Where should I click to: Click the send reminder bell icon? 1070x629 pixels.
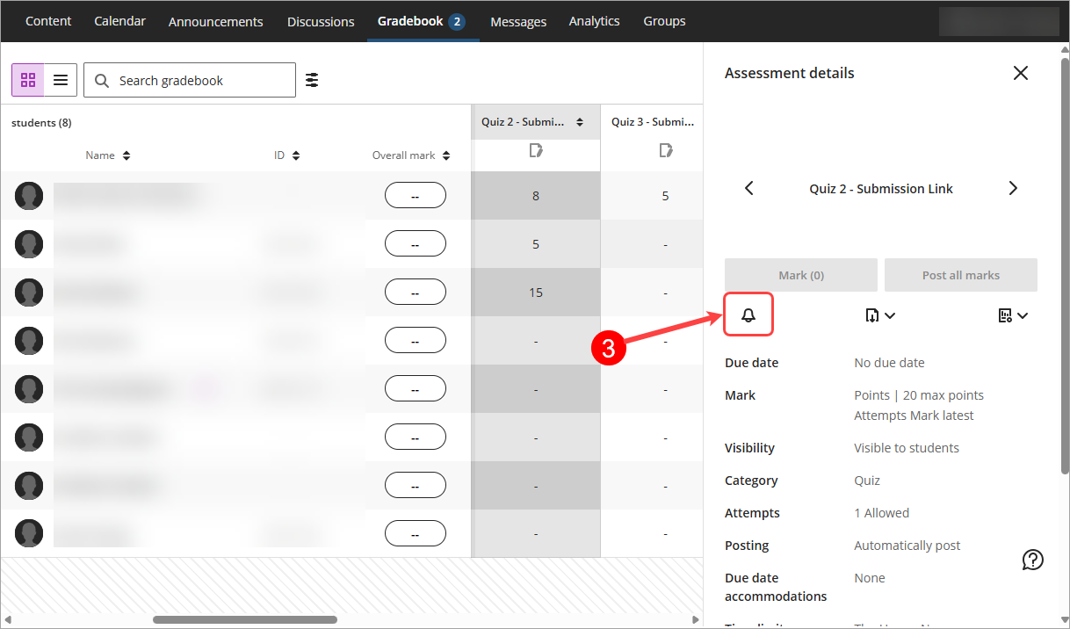[748, 314]
